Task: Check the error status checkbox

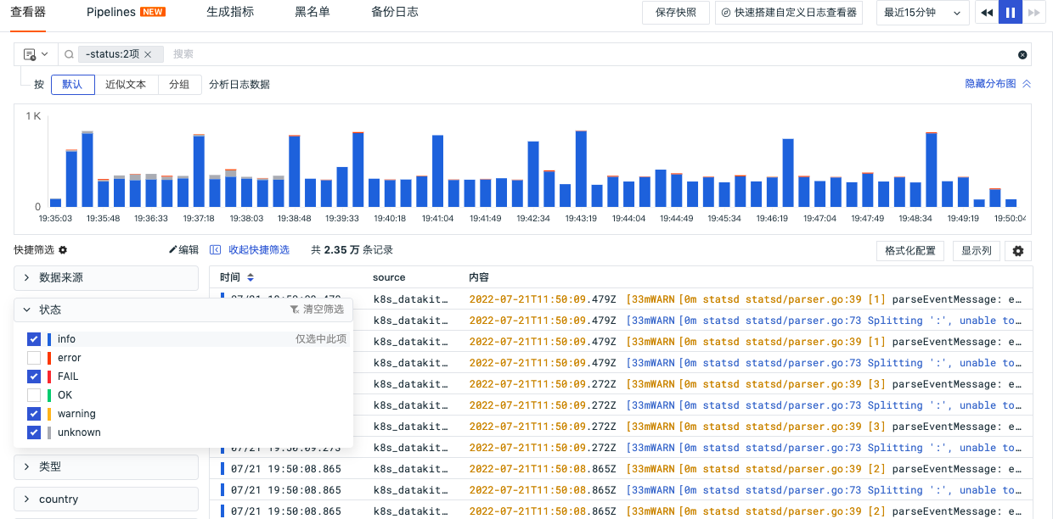Action: click(x=34, y=358)
